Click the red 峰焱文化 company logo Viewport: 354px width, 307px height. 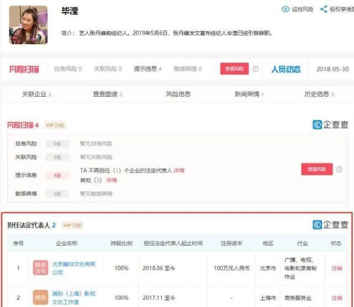(x=40, y=268)
